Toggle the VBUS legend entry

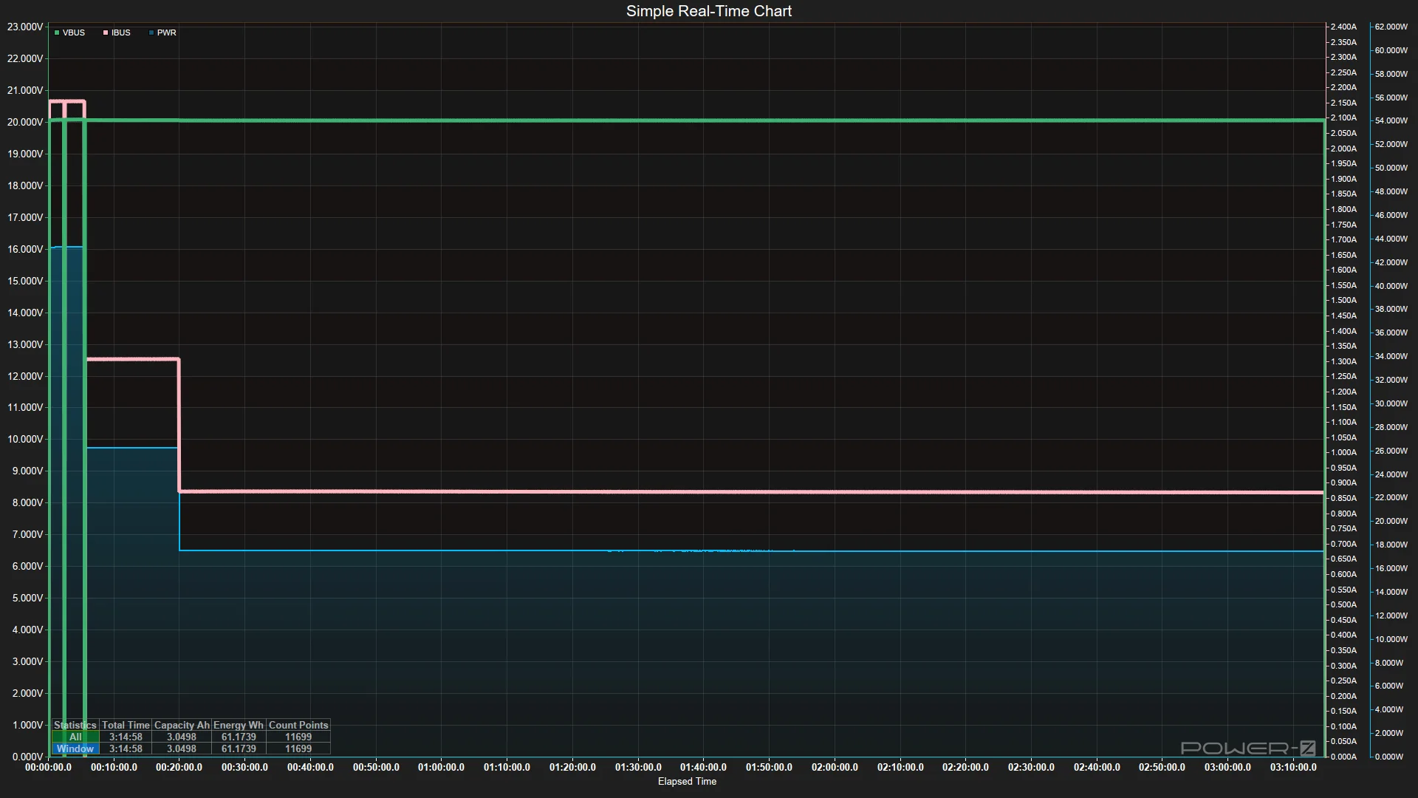click(x=69, y=33)
